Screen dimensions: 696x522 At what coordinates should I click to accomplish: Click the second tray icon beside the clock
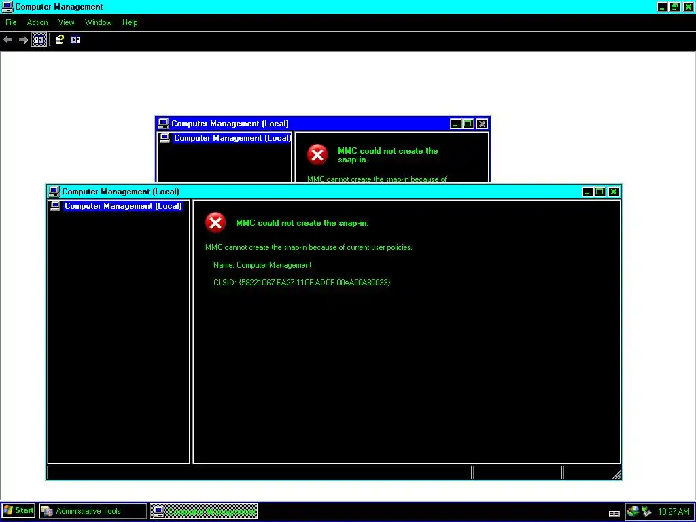point(646,512)
